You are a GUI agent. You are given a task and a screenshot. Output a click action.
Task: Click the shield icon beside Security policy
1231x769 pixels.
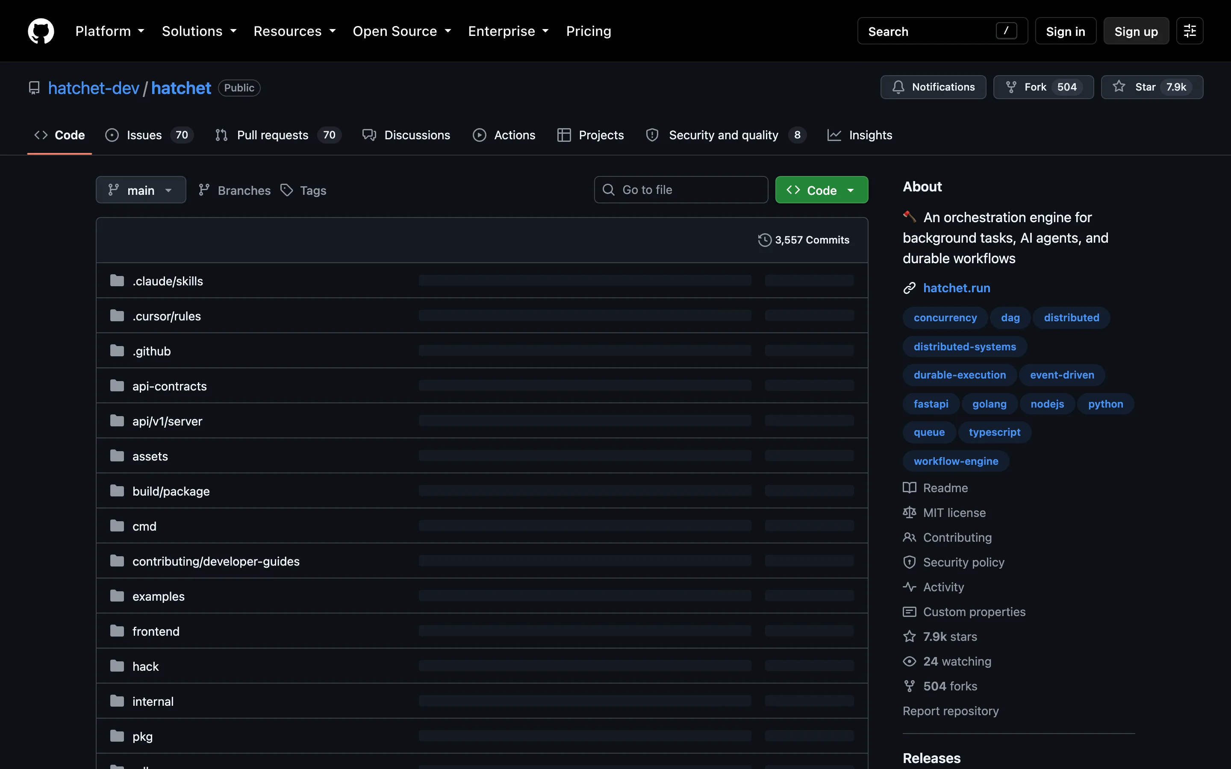(909, 562)
